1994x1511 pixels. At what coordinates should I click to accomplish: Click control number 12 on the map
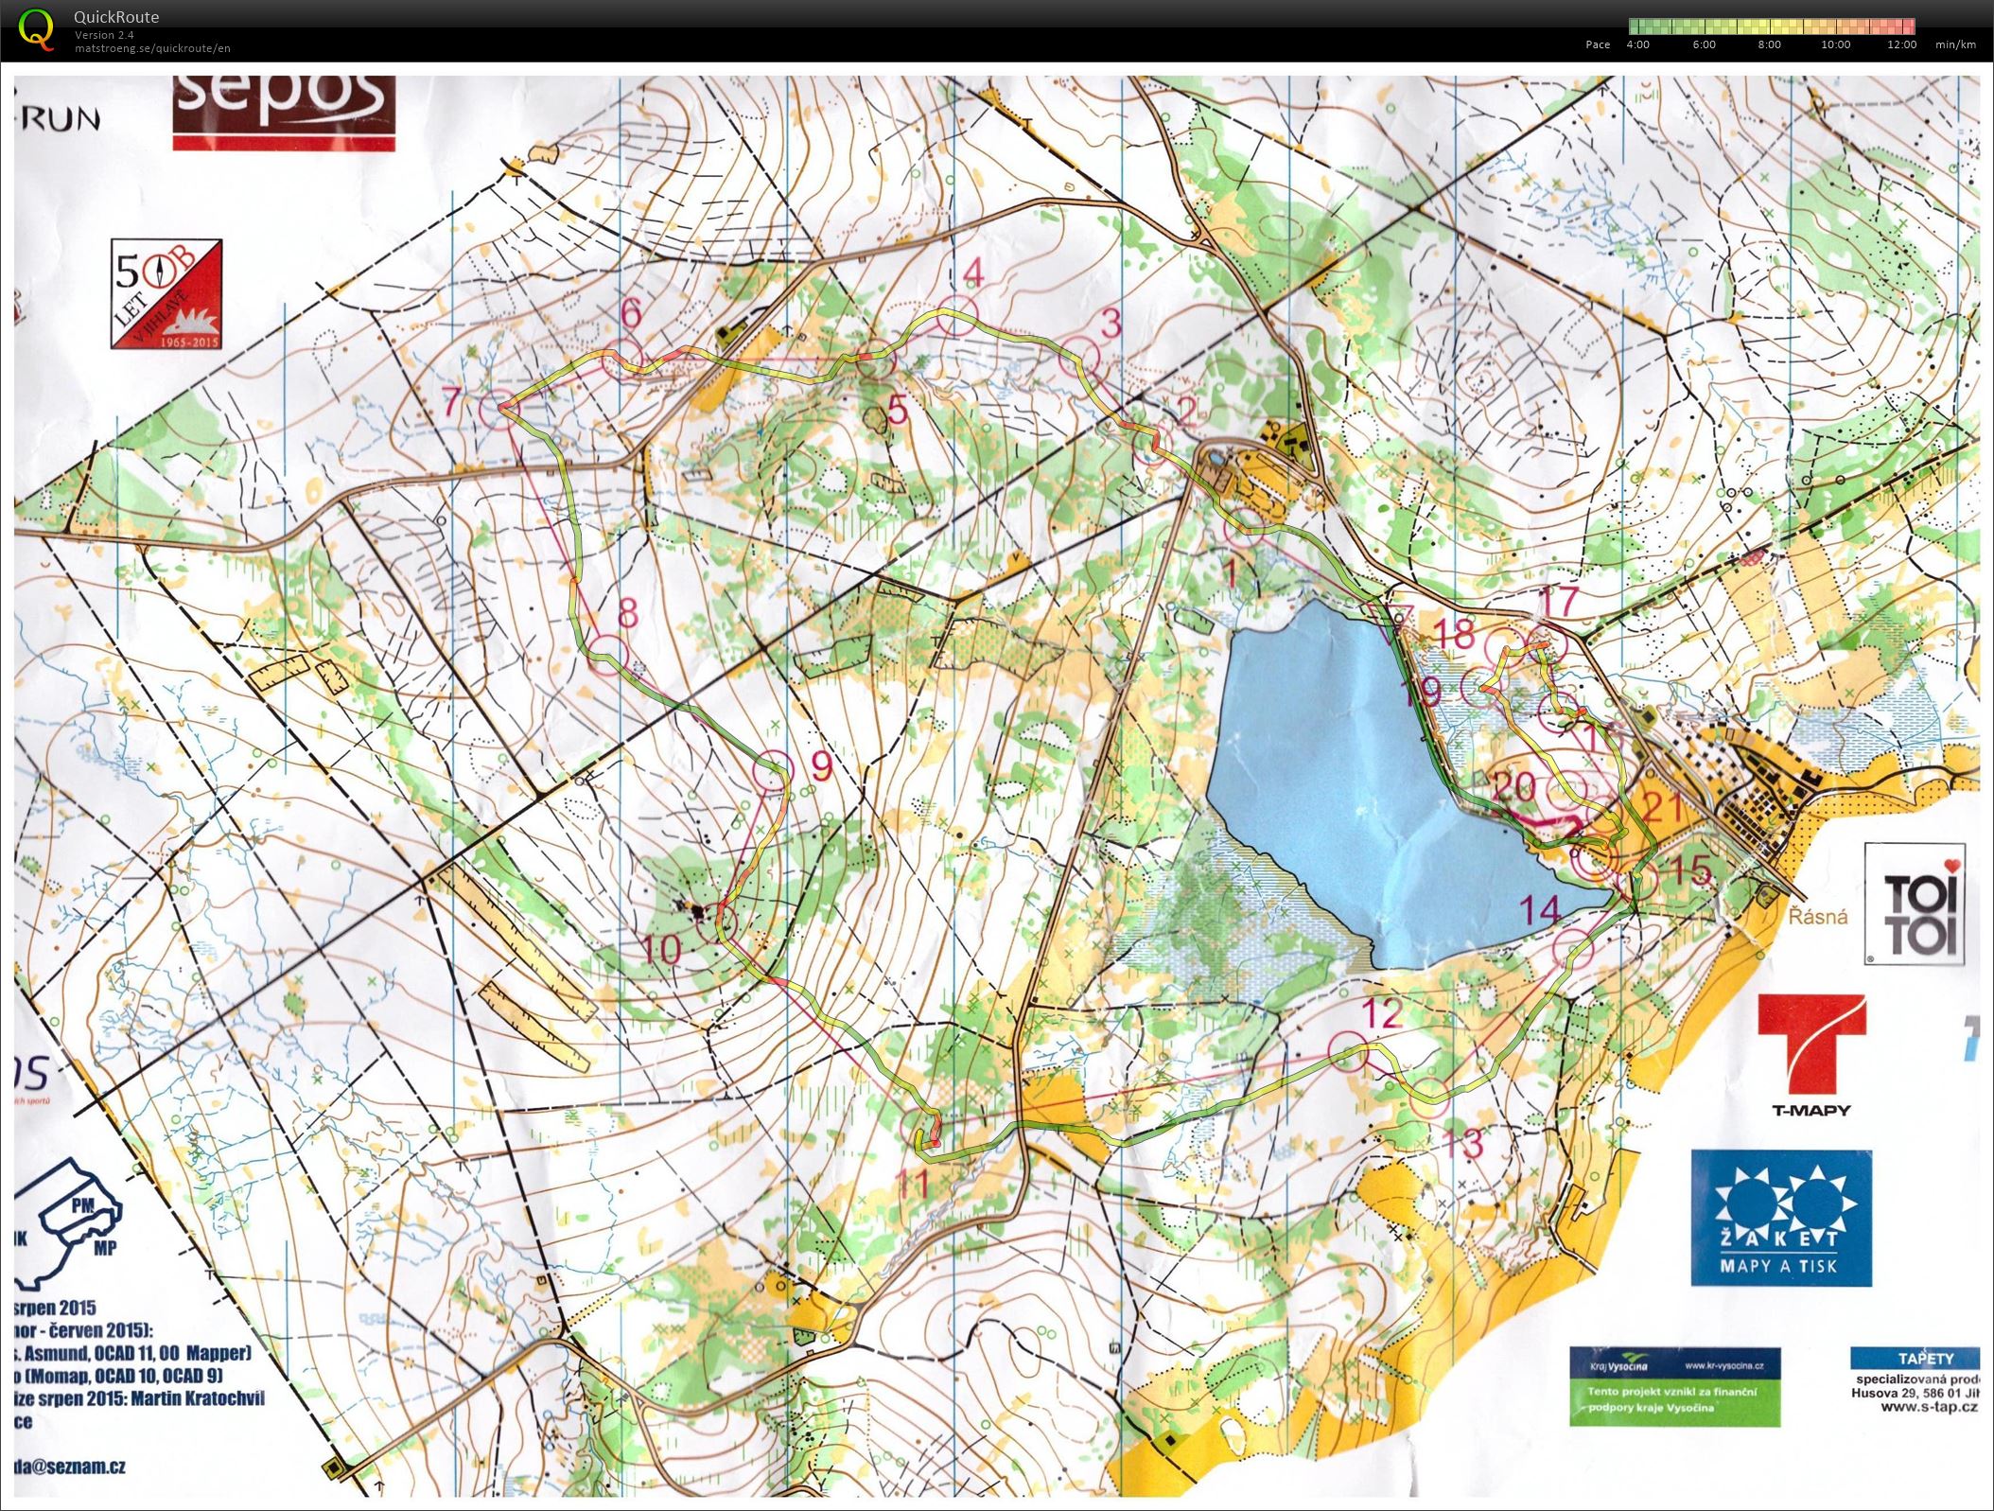coord(1382,1014)
